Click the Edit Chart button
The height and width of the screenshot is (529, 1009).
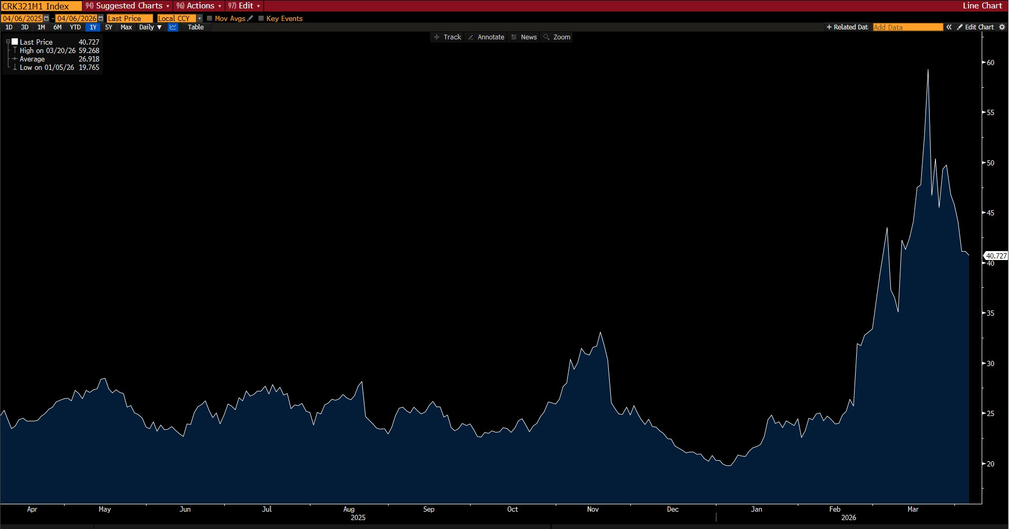(975, 27)
